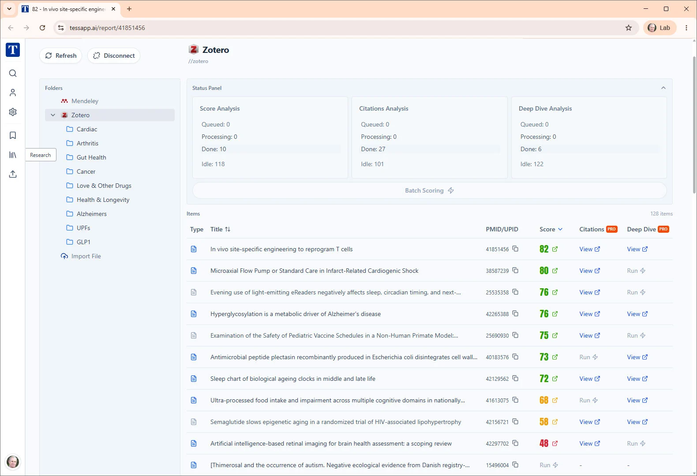Select the Alzheimers folder
This screenshot has width=697, height=476.
click(92, 214)
